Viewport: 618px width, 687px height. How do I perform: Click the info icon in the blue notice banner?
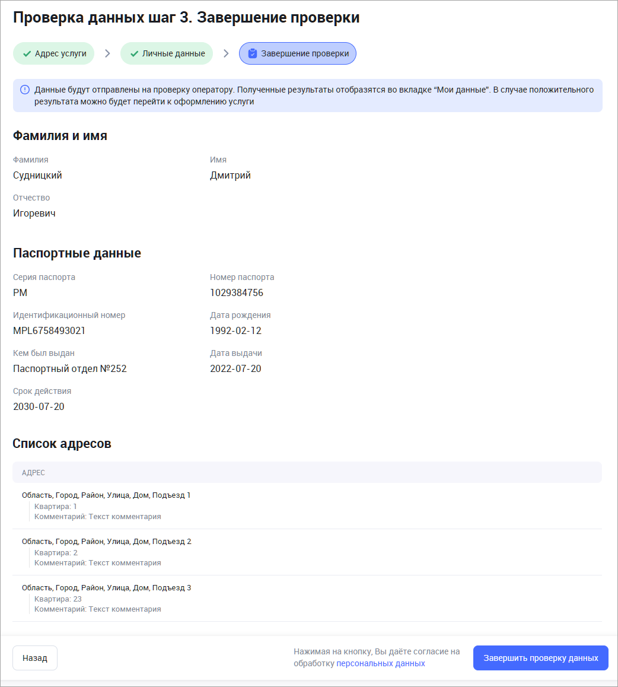(24, 90)
